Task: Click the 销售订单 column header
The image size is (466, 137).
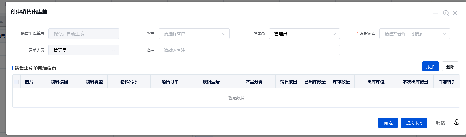Action: [170, 82]
